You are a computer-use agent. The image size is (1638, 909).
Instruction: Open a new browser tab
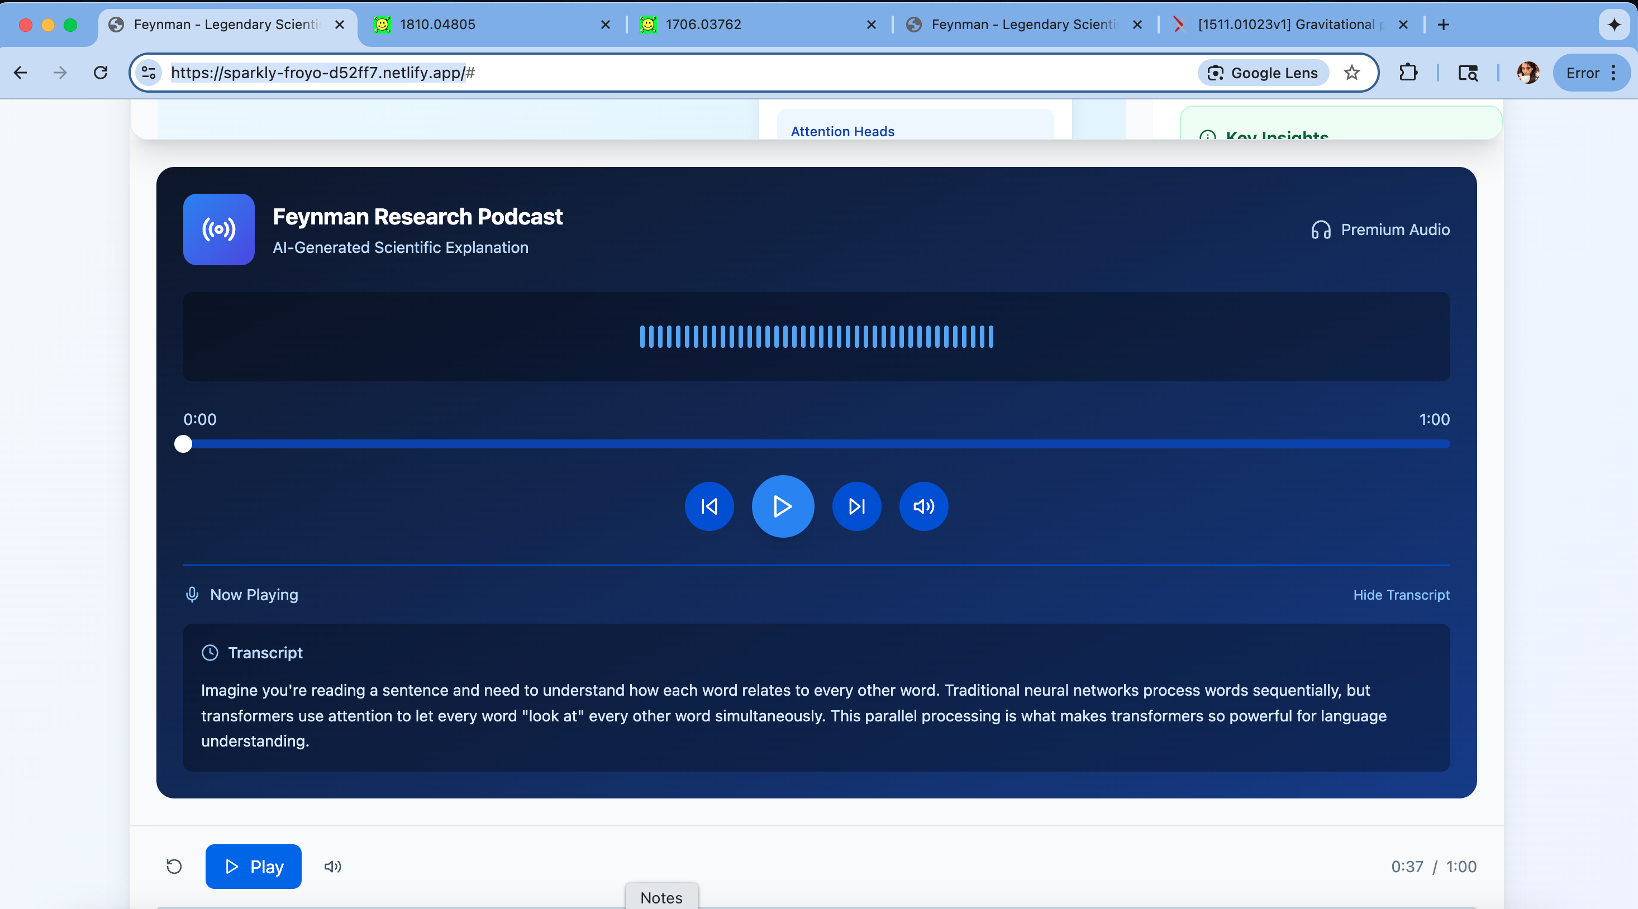[x=1444, y=25]
